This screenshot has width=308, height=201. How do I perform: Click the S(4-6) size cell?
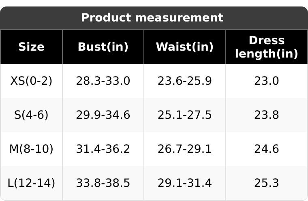pos(31,115)
